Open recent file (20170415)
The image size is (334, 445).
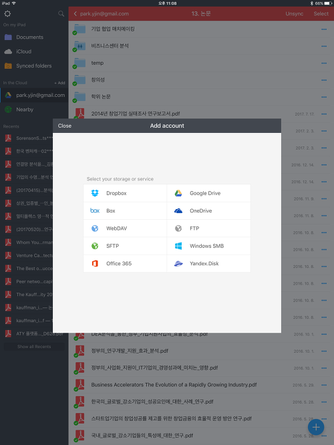click(x=28, y=190)
